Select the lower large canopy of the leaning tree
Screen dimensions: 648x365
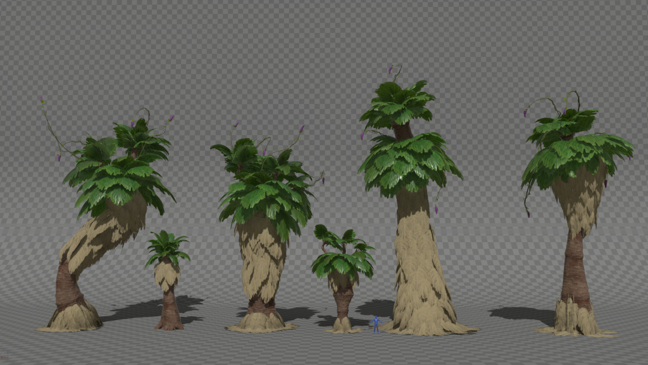click(x=118, y=186)
